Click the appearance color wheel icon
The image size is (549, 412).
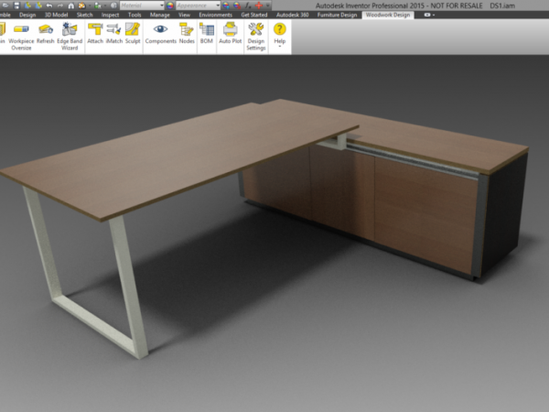pyautogui.click(x=170, y=5)
